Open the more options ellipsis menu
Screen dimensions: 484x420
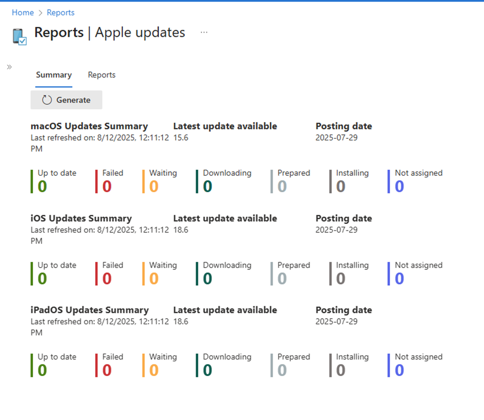(x=204, y=32)
